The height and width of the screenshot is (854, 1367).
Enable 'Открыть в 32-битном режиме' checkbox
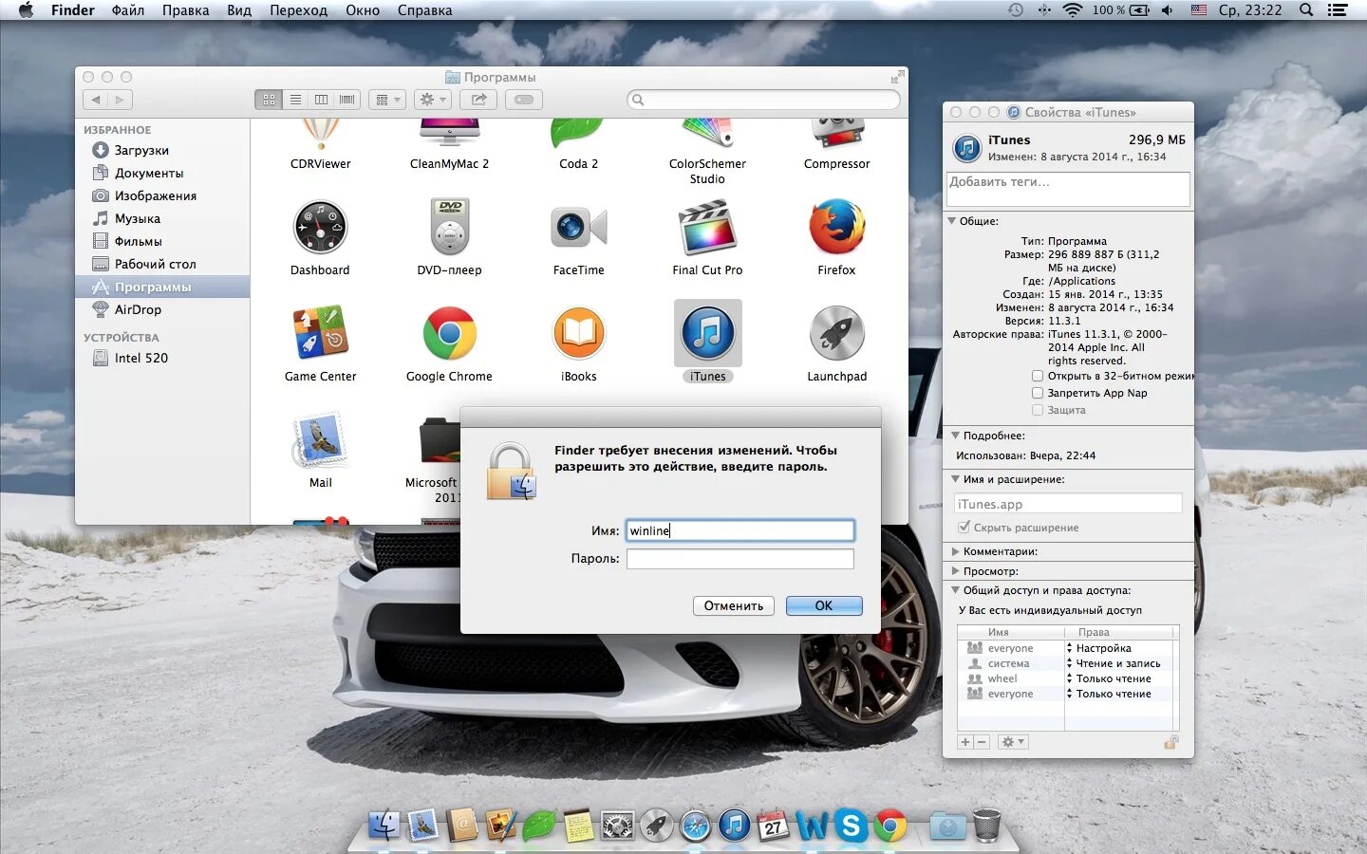coord(1038,376)
